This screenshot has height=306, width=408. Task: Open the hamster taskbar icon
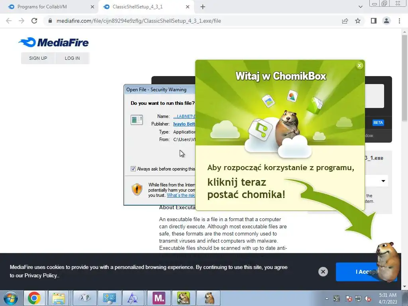(x=209, y=298)
